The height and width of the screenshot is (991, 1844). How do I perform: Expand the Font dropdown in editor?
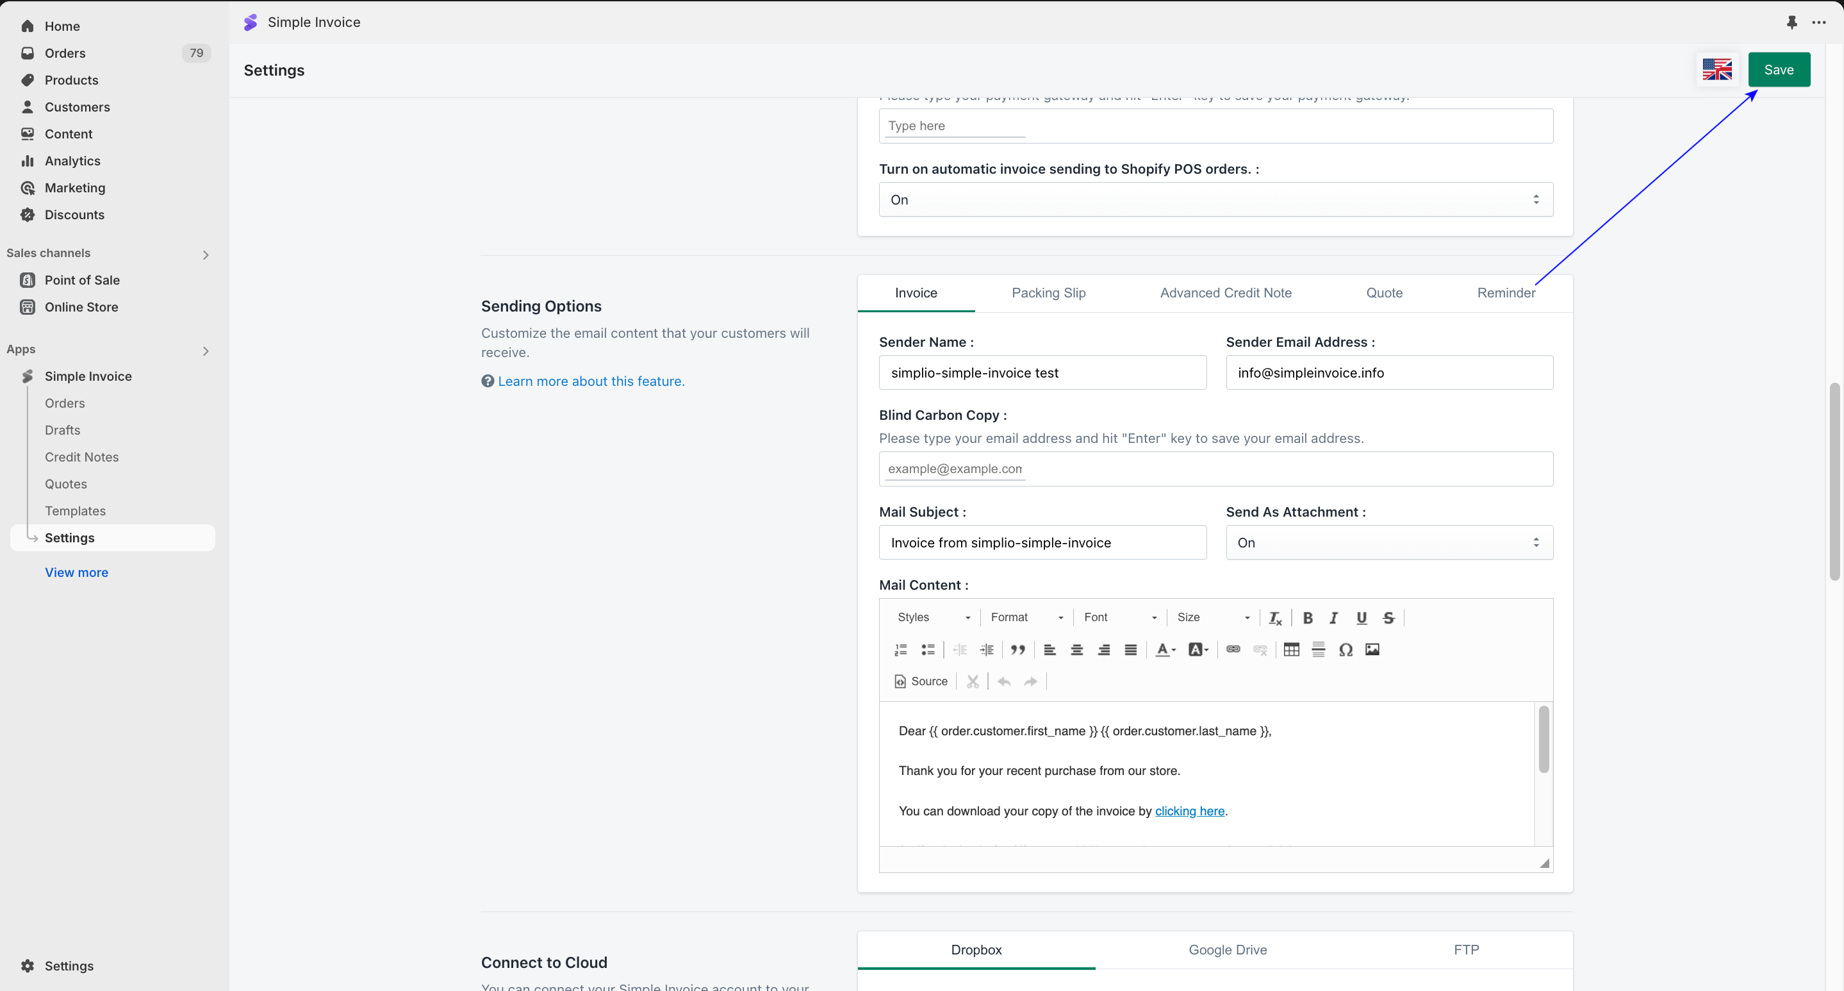point(1119,617)
